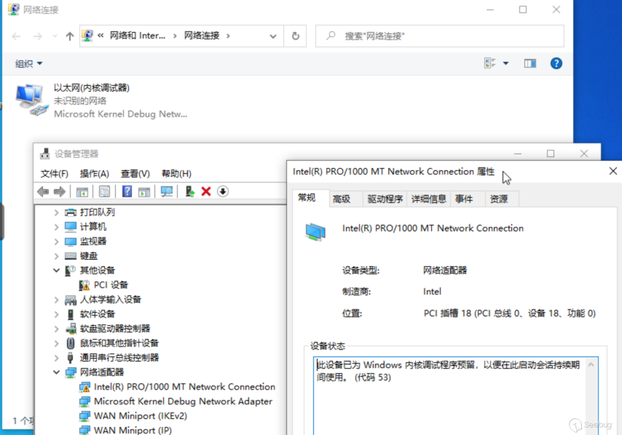Click the Back arrow in Network Connections window
This screenshot has height=435, width=622.
coord(16,36)
